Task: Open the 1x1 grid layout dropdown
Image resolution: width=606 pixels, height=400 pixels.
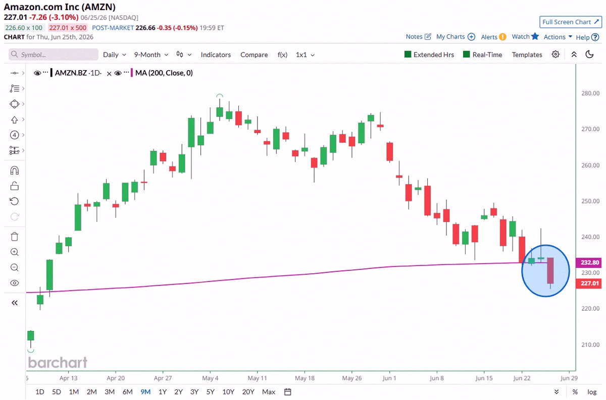Action: pos(305,54)
